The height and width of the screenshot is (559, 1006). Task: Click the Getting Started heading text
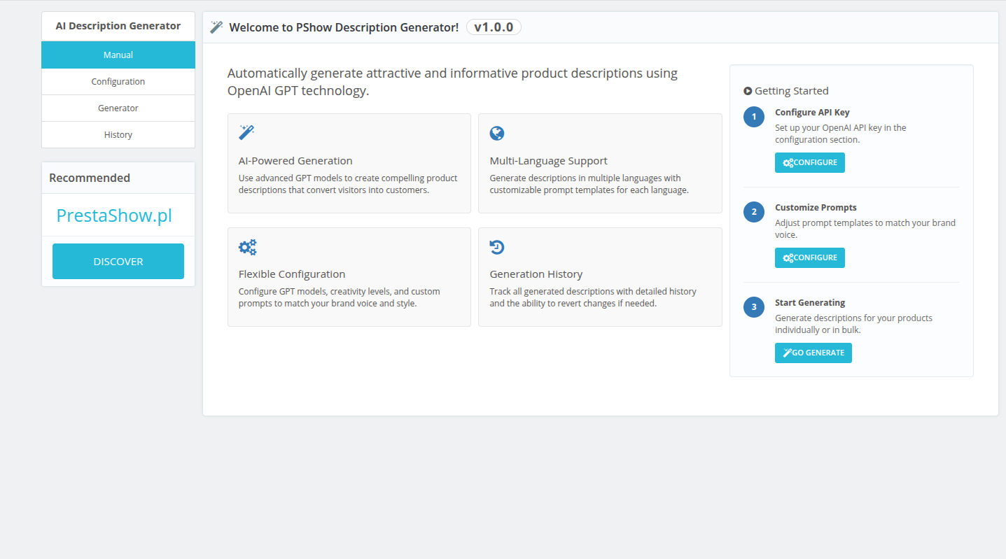(792, 91)
